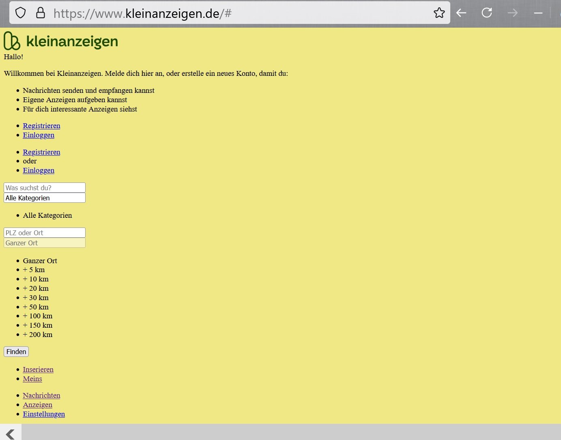Viewport: 561px width, 440px height.
Task: Click the 'oder' list text
Action: click(30, 161)
